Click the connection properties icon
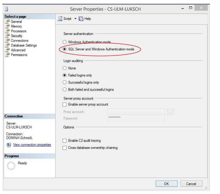This screenshot has width=220, height=194. click(9, 145)
